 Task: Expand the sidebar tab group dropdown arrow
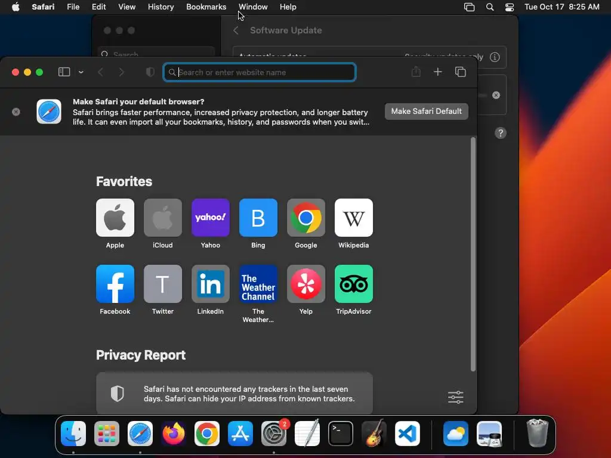coord(81,72)
